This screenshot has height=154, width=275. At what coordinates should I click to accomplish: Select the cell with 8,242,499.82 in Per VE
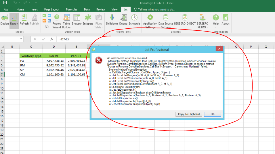(54, 65)
